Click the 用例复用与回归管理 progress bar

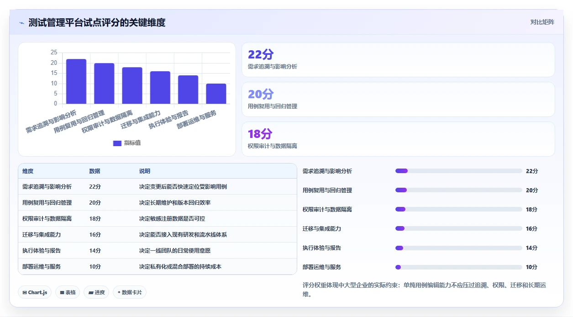pyautogui.click(x=458, y=190)
